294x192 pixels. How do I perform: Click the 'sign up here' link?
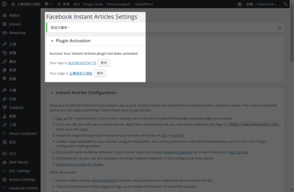coord(238,152)
